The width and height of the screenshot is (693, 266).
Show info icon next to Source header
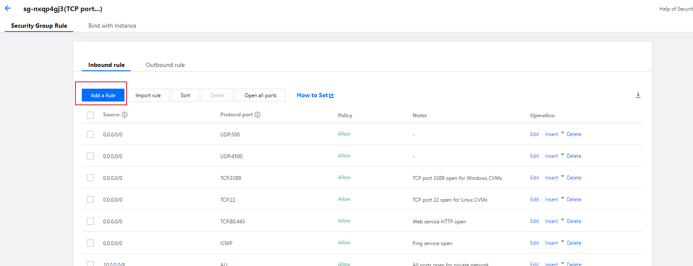pos(124,115)
